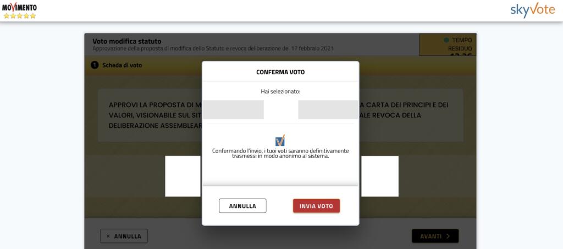Click the Movimento logo in the header
Viewport: 563px width, 249px height.
point(19,10)
